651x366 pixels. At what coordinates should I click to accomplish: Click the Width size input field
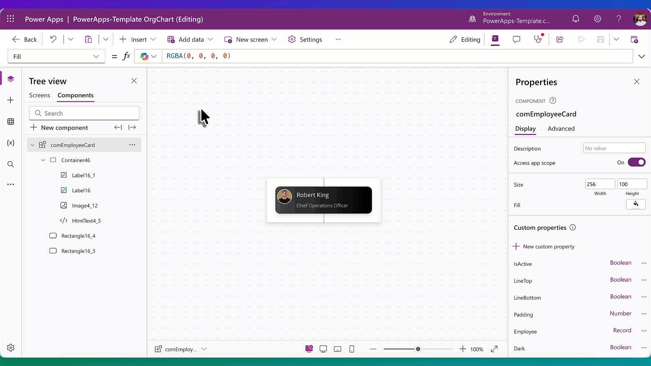pos(600,184)
